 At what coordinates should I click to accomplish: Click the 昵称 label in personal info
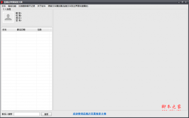19,13
